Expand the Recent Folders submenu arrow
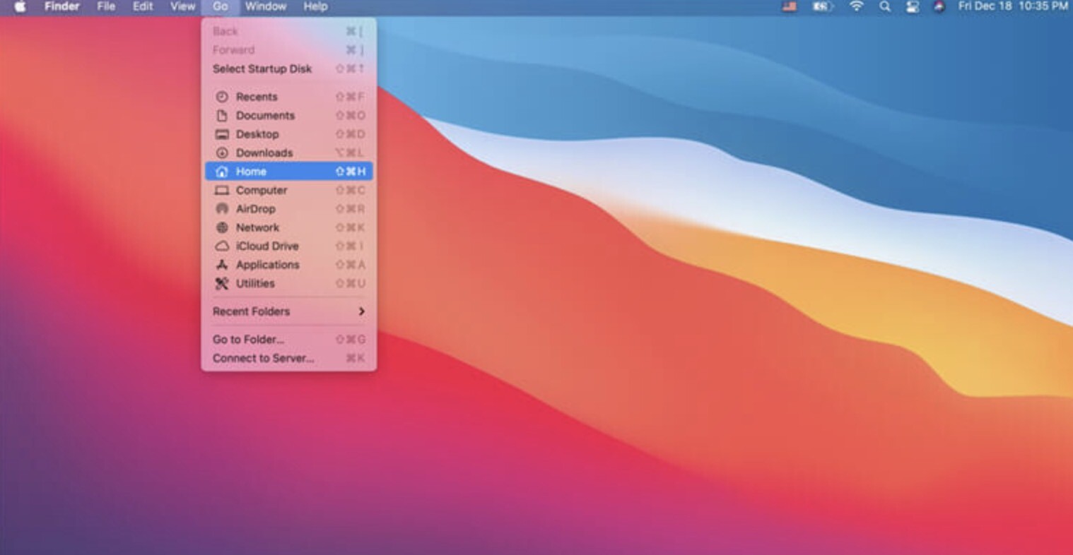 coord(361,311)
